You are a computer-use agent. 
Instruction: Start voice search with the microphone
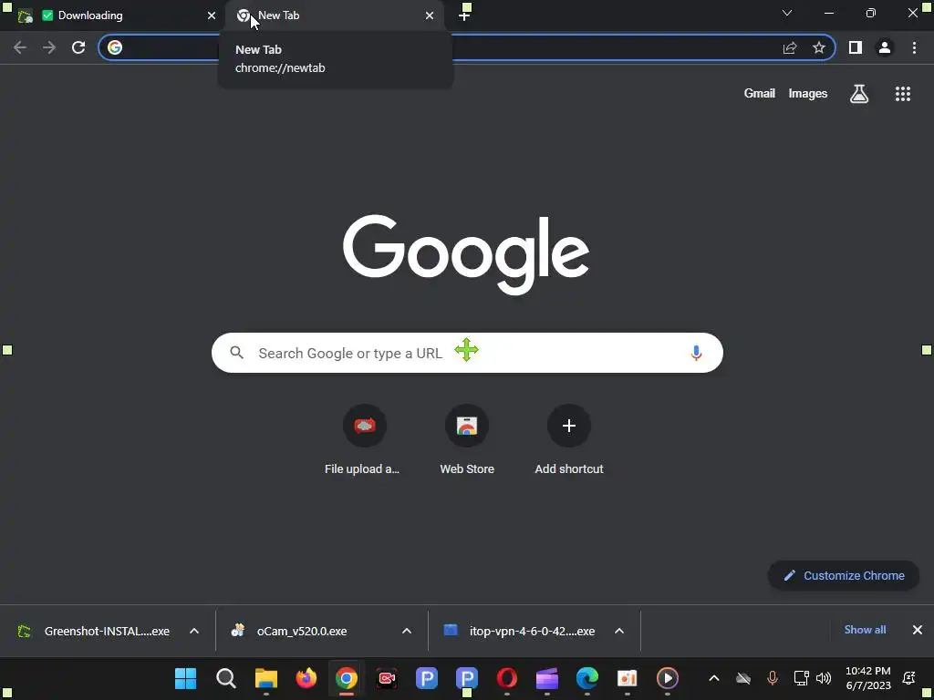pos(696,353)
